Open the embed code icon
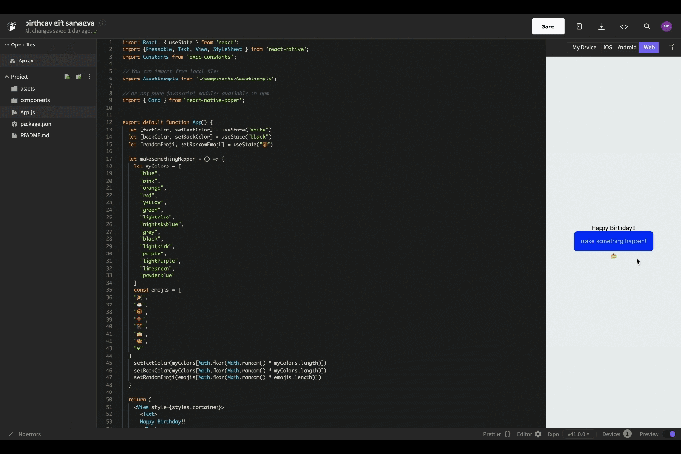This screenshot has width=681, height=454. coord(624,26)
